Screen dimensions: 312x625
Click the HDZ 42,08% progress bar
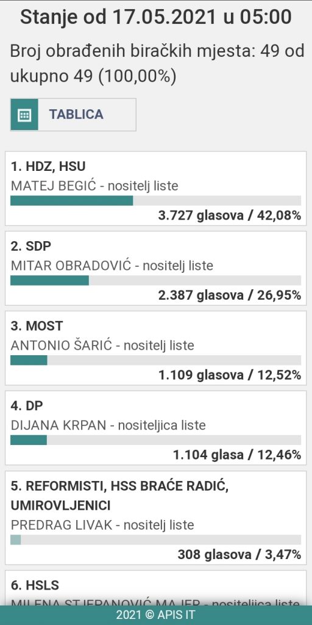coord(155,200)
